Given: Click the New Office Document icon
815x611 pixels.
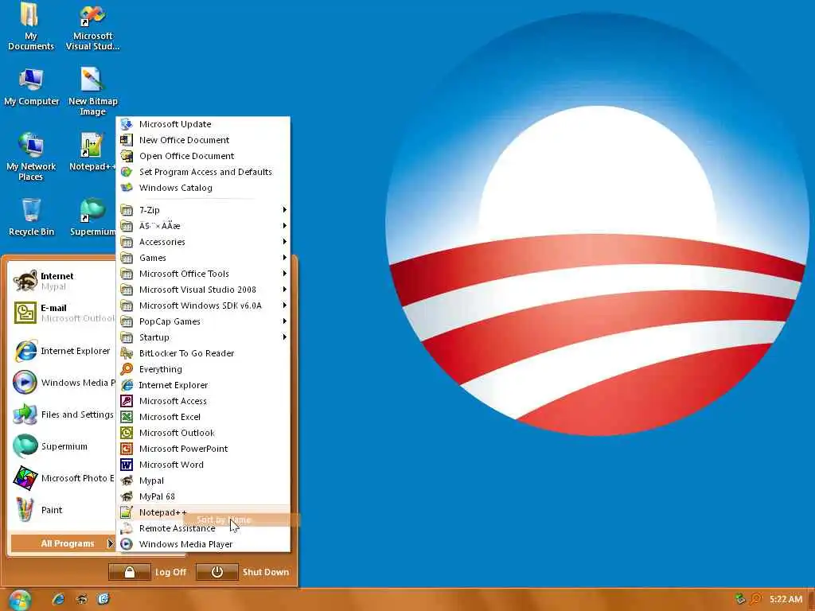Looking at the screenshot, I should coord(127,140).
